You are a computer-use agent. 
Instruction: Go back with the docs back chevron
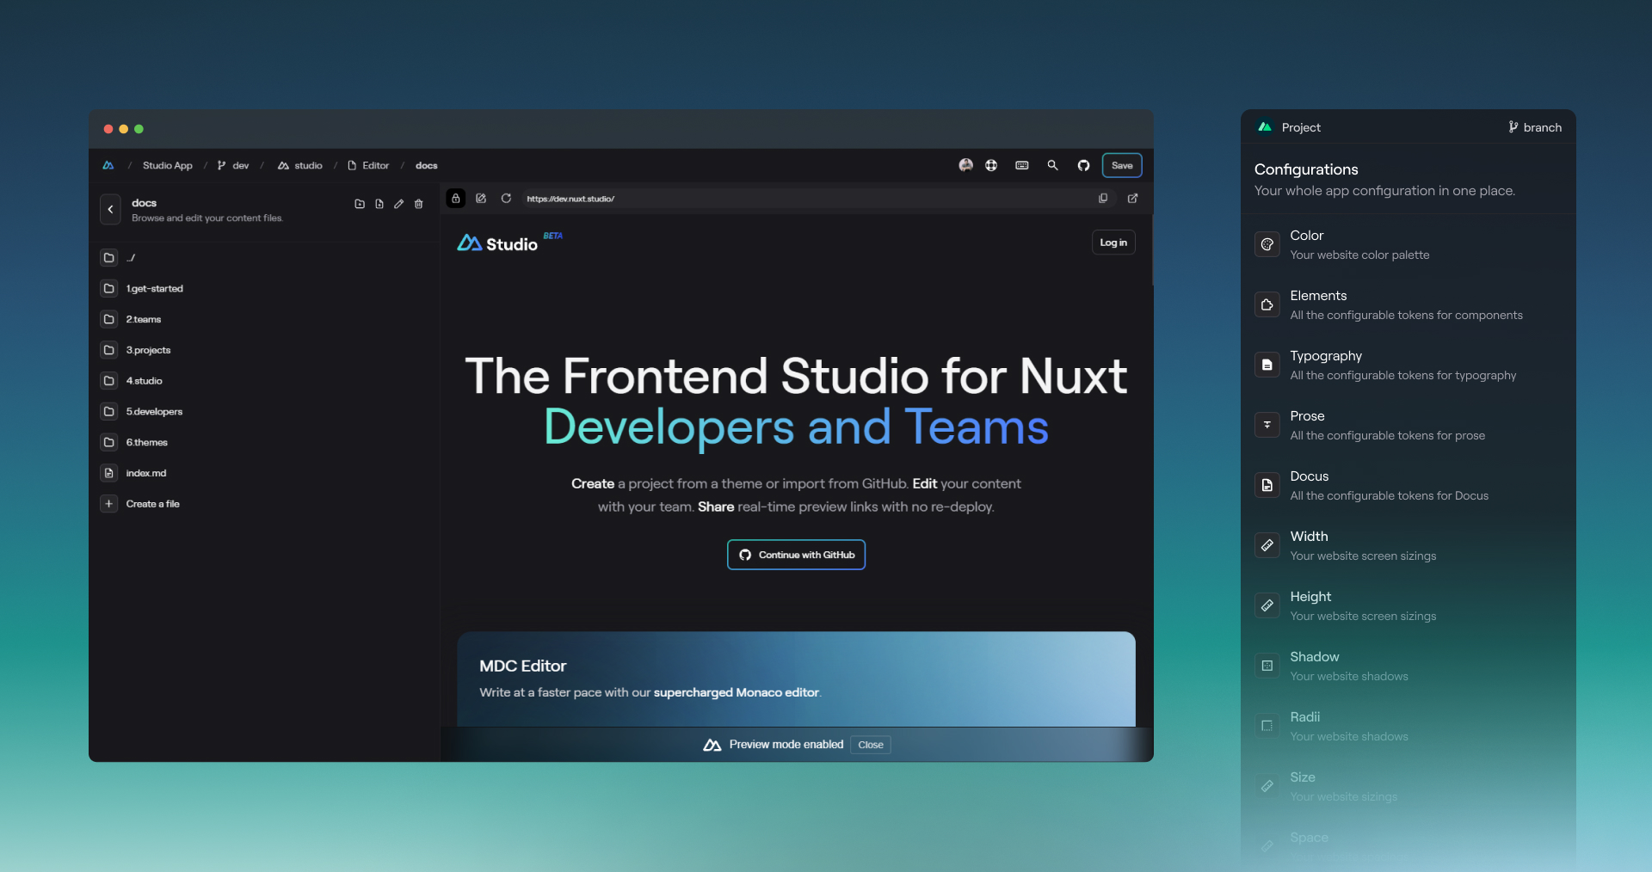110,209
